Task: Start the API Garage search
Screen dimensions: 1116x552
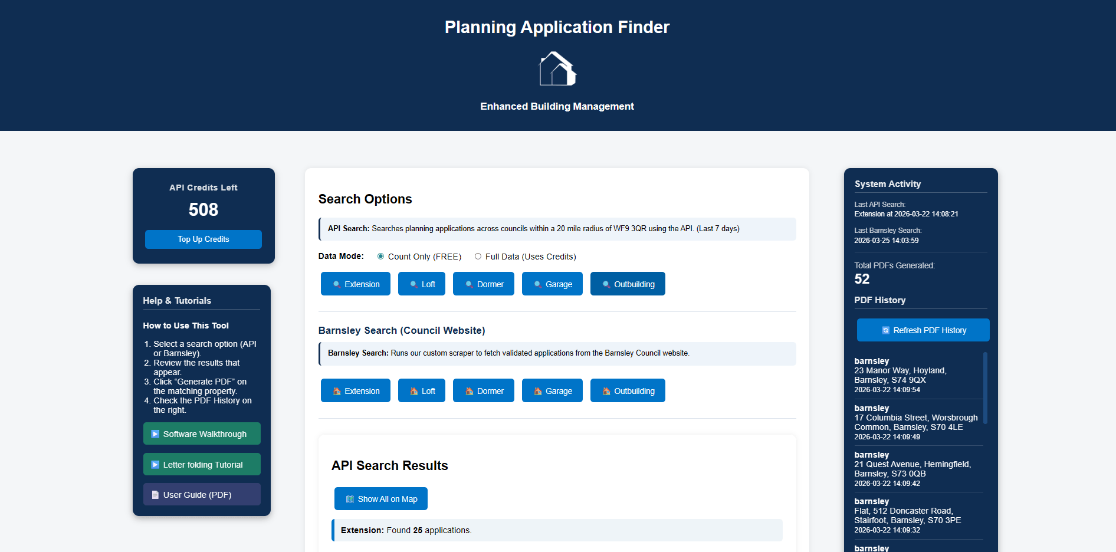Action: tap(552, 284)
